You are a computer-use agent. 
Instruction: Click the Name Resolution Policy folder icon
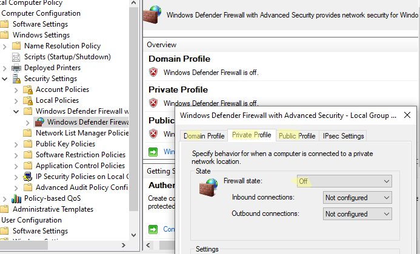click(x=16, y=46)
